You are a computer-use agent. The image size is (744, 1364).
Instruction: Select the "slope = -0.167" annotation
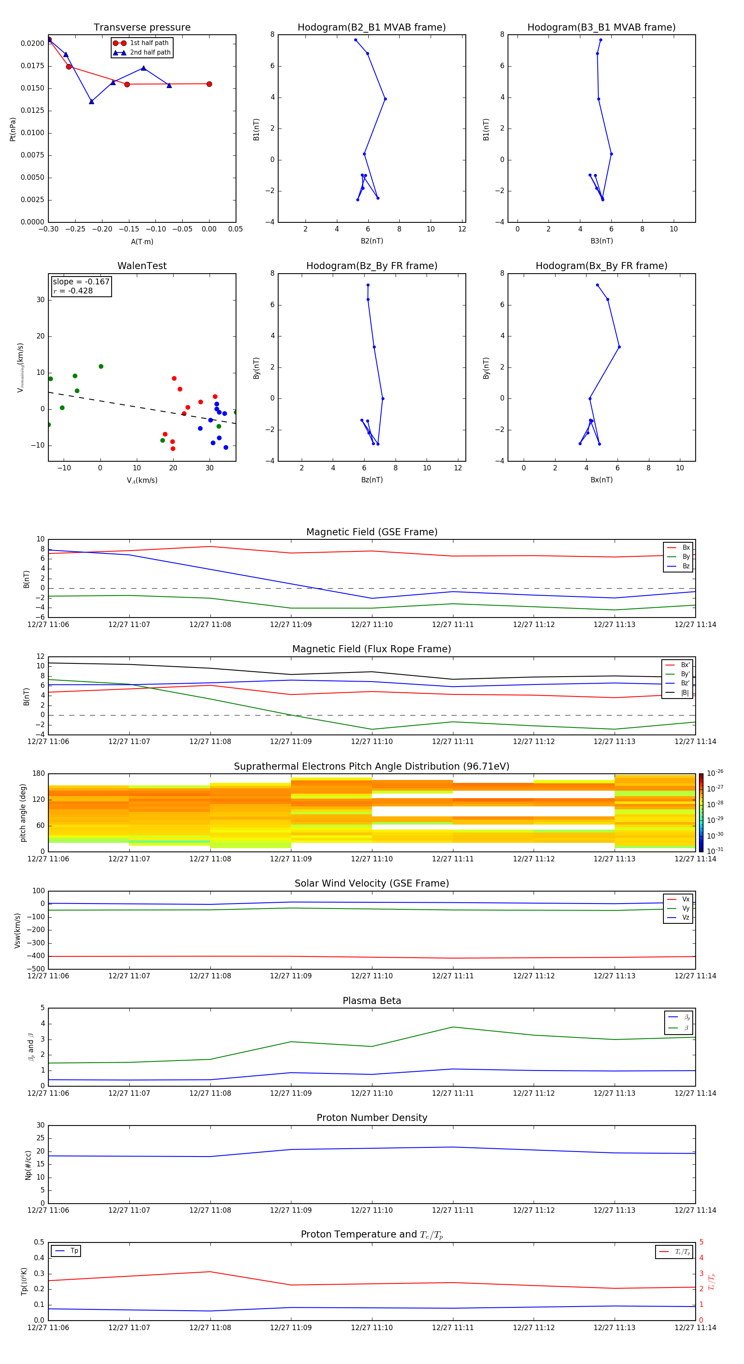pos(81,282)
